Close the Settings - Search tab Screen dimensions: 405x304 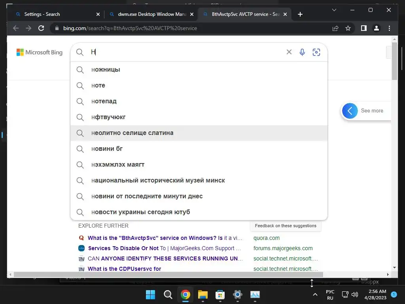[98, 14]
